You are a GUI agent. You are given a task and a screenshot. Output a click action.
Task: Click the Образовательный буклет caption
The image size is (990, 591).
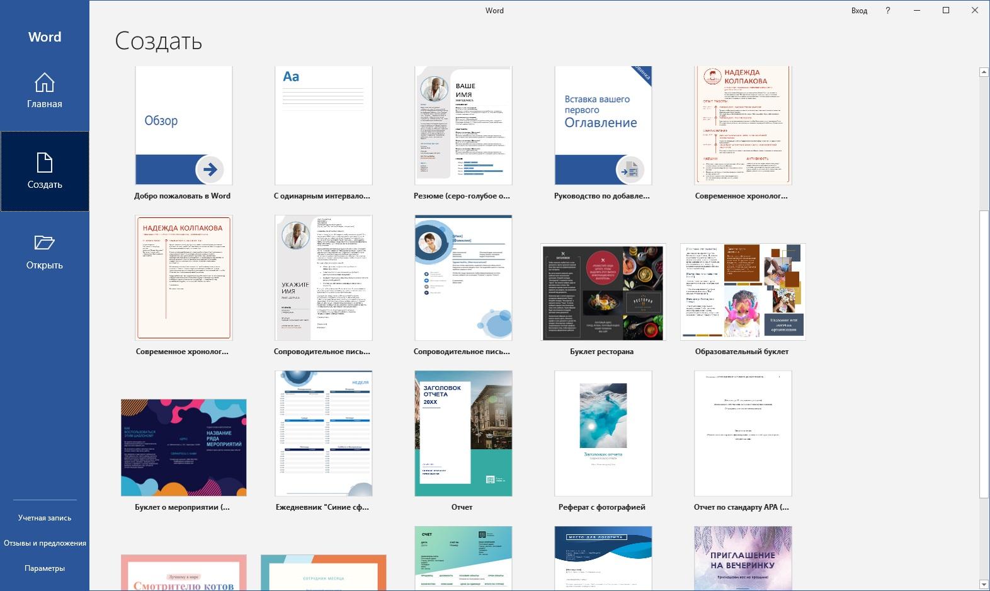click(742, 352)
